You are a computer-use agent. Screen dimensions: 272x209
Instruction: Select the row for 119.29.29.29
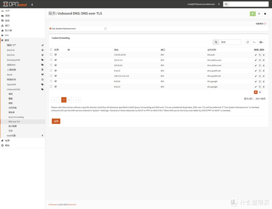[51, 54]
